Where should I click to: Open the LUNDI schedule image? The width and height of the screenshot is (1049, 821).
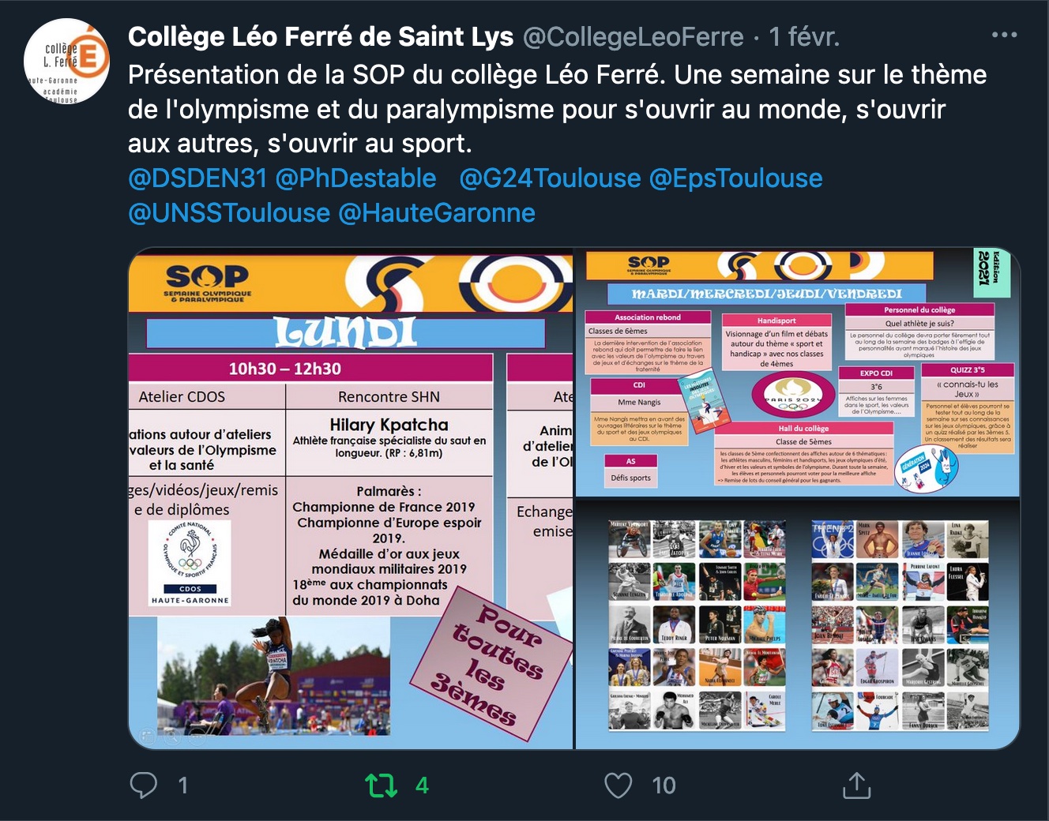point(351,499)
